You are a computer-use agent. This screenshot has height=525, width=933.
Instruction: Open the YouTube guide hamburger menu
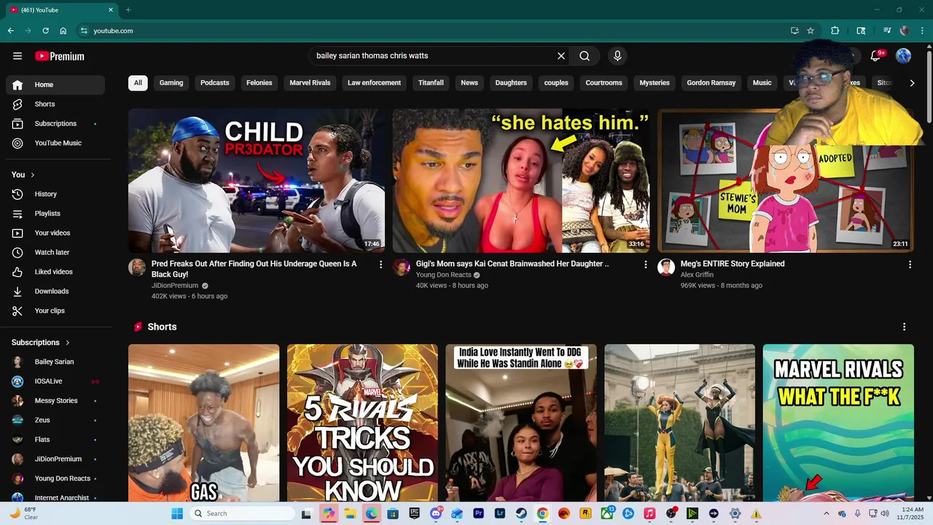[17, 56]
